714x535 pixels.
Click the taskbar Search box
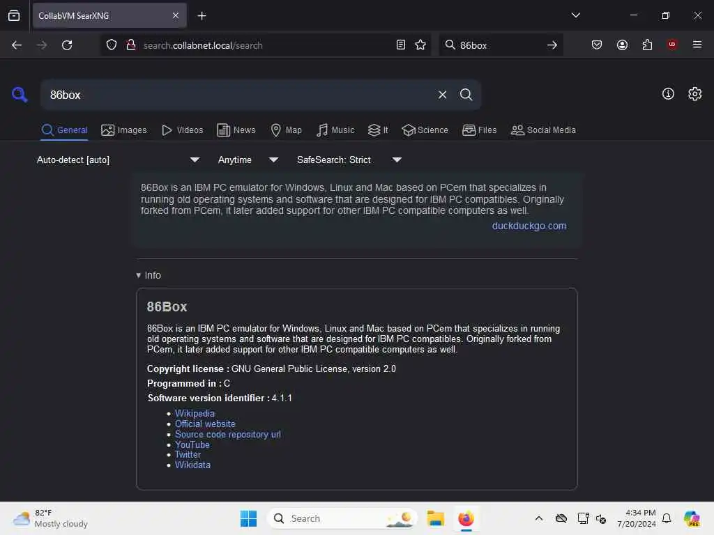(342, 518)
